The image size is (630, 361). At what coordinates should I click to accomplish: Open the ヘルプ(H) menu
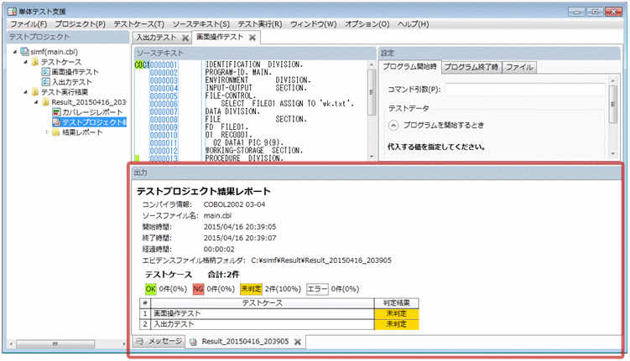(x=414, y=24)
